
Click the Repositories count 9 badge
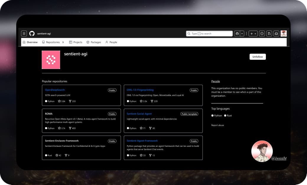(x=63, y=42)
